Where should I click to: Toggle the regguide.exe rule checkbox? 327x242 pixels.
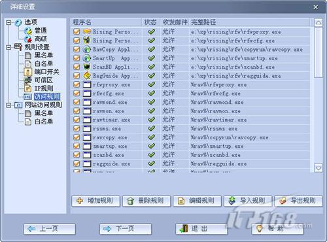(x=77, y=164)
